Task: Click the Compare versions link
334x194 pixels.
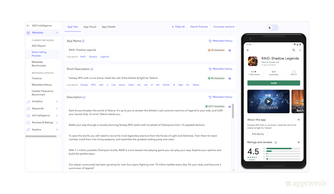Action: point(224,27)
